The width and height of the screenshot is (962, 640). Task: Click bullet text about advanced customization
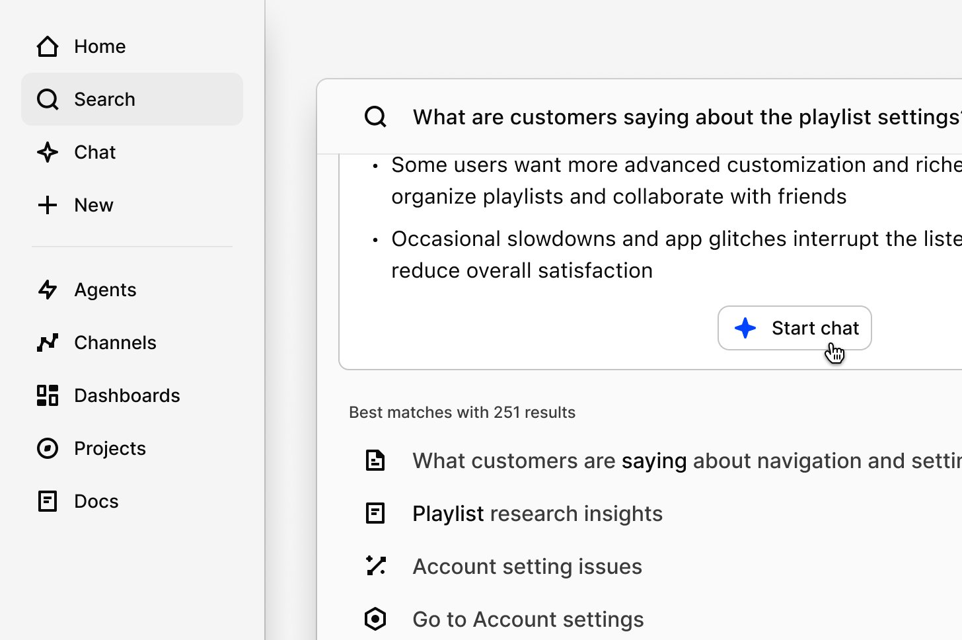[677, 180]
